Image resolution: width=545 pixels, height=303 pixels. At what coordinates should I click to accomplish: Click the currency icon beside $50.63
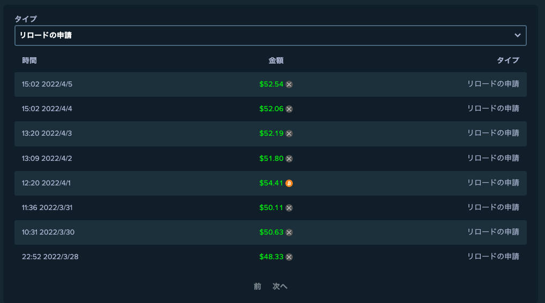289,232
